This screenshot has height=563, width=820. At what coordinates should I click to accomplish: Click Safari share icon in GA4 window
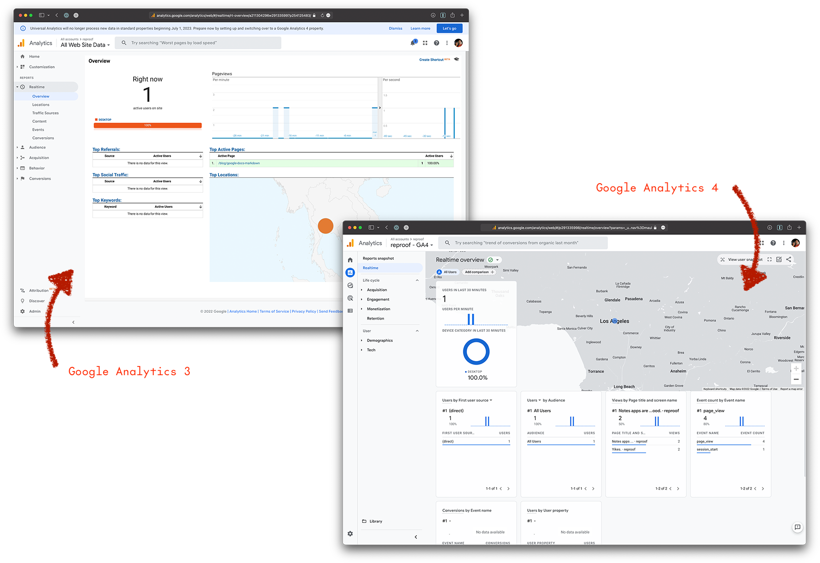click(x=789, y=227)
